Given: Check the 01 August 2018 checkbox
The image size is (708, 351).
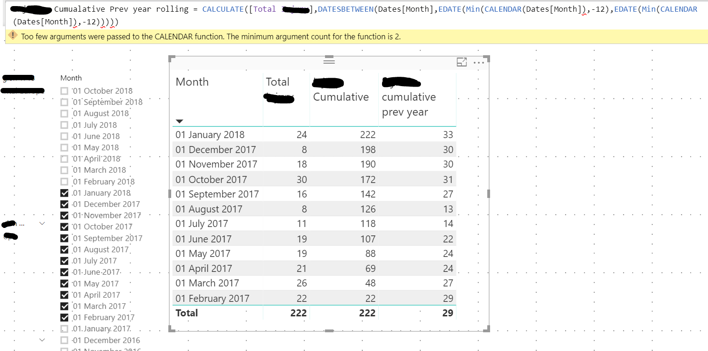Looking at the screenshot, I should click(65, 113).
